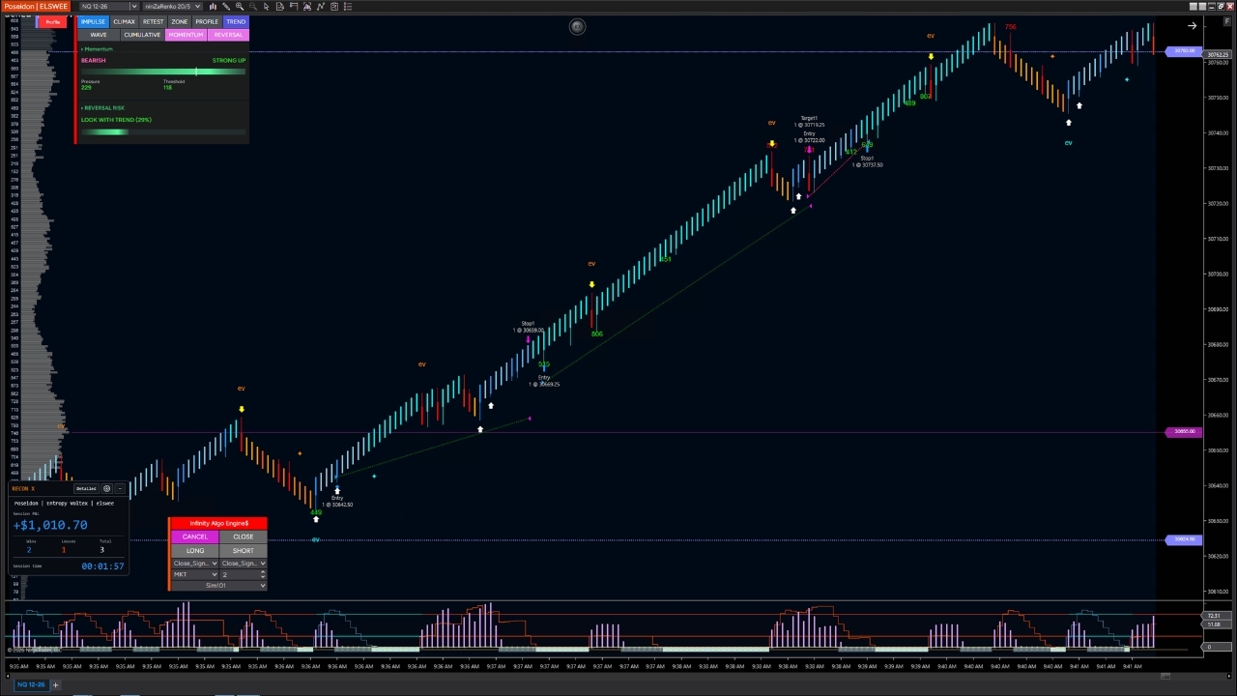This screenshot has height=696, width=1237.
Task: Click the LONG order button
Action: [194, 550]
